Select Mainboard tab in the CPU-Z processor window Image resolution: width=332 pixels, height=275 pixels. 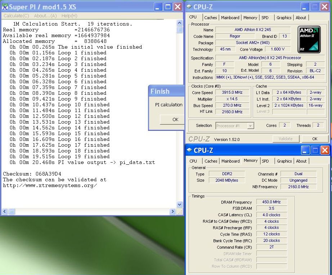click(x=230, y=18)
